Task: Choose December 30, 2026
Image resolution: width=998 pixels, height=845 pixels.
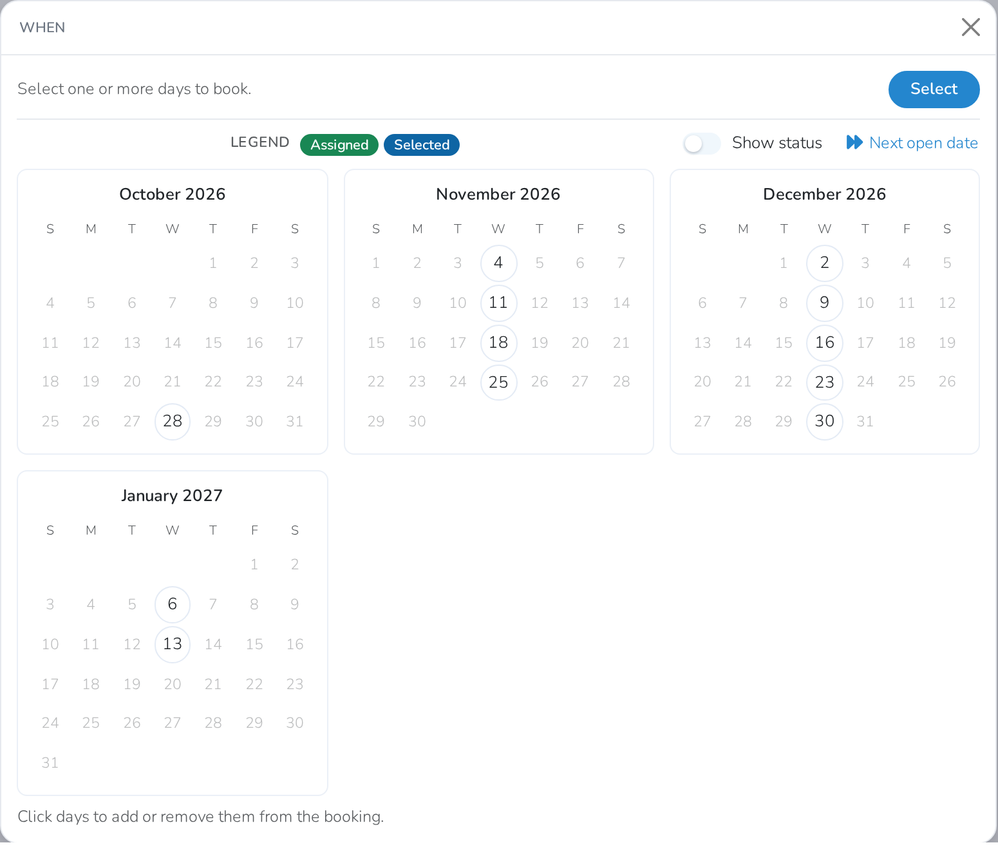Action: [825, 422]
